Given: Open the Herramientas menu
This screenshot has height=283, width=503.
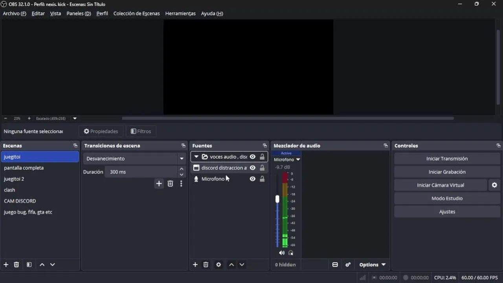Looking at the screenshot, I should point(180,13).
